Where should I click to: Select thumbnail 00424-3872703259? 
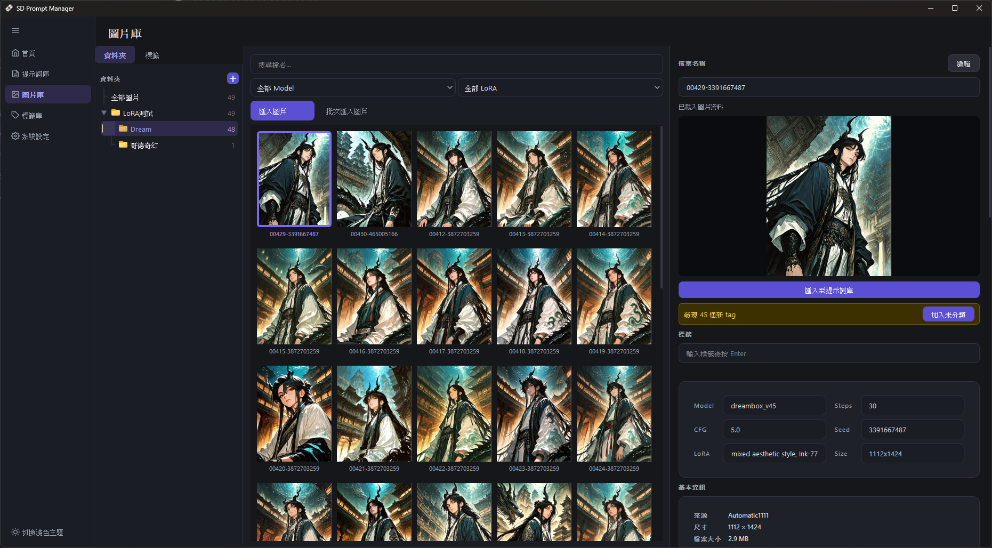click(x=614, y=414)
